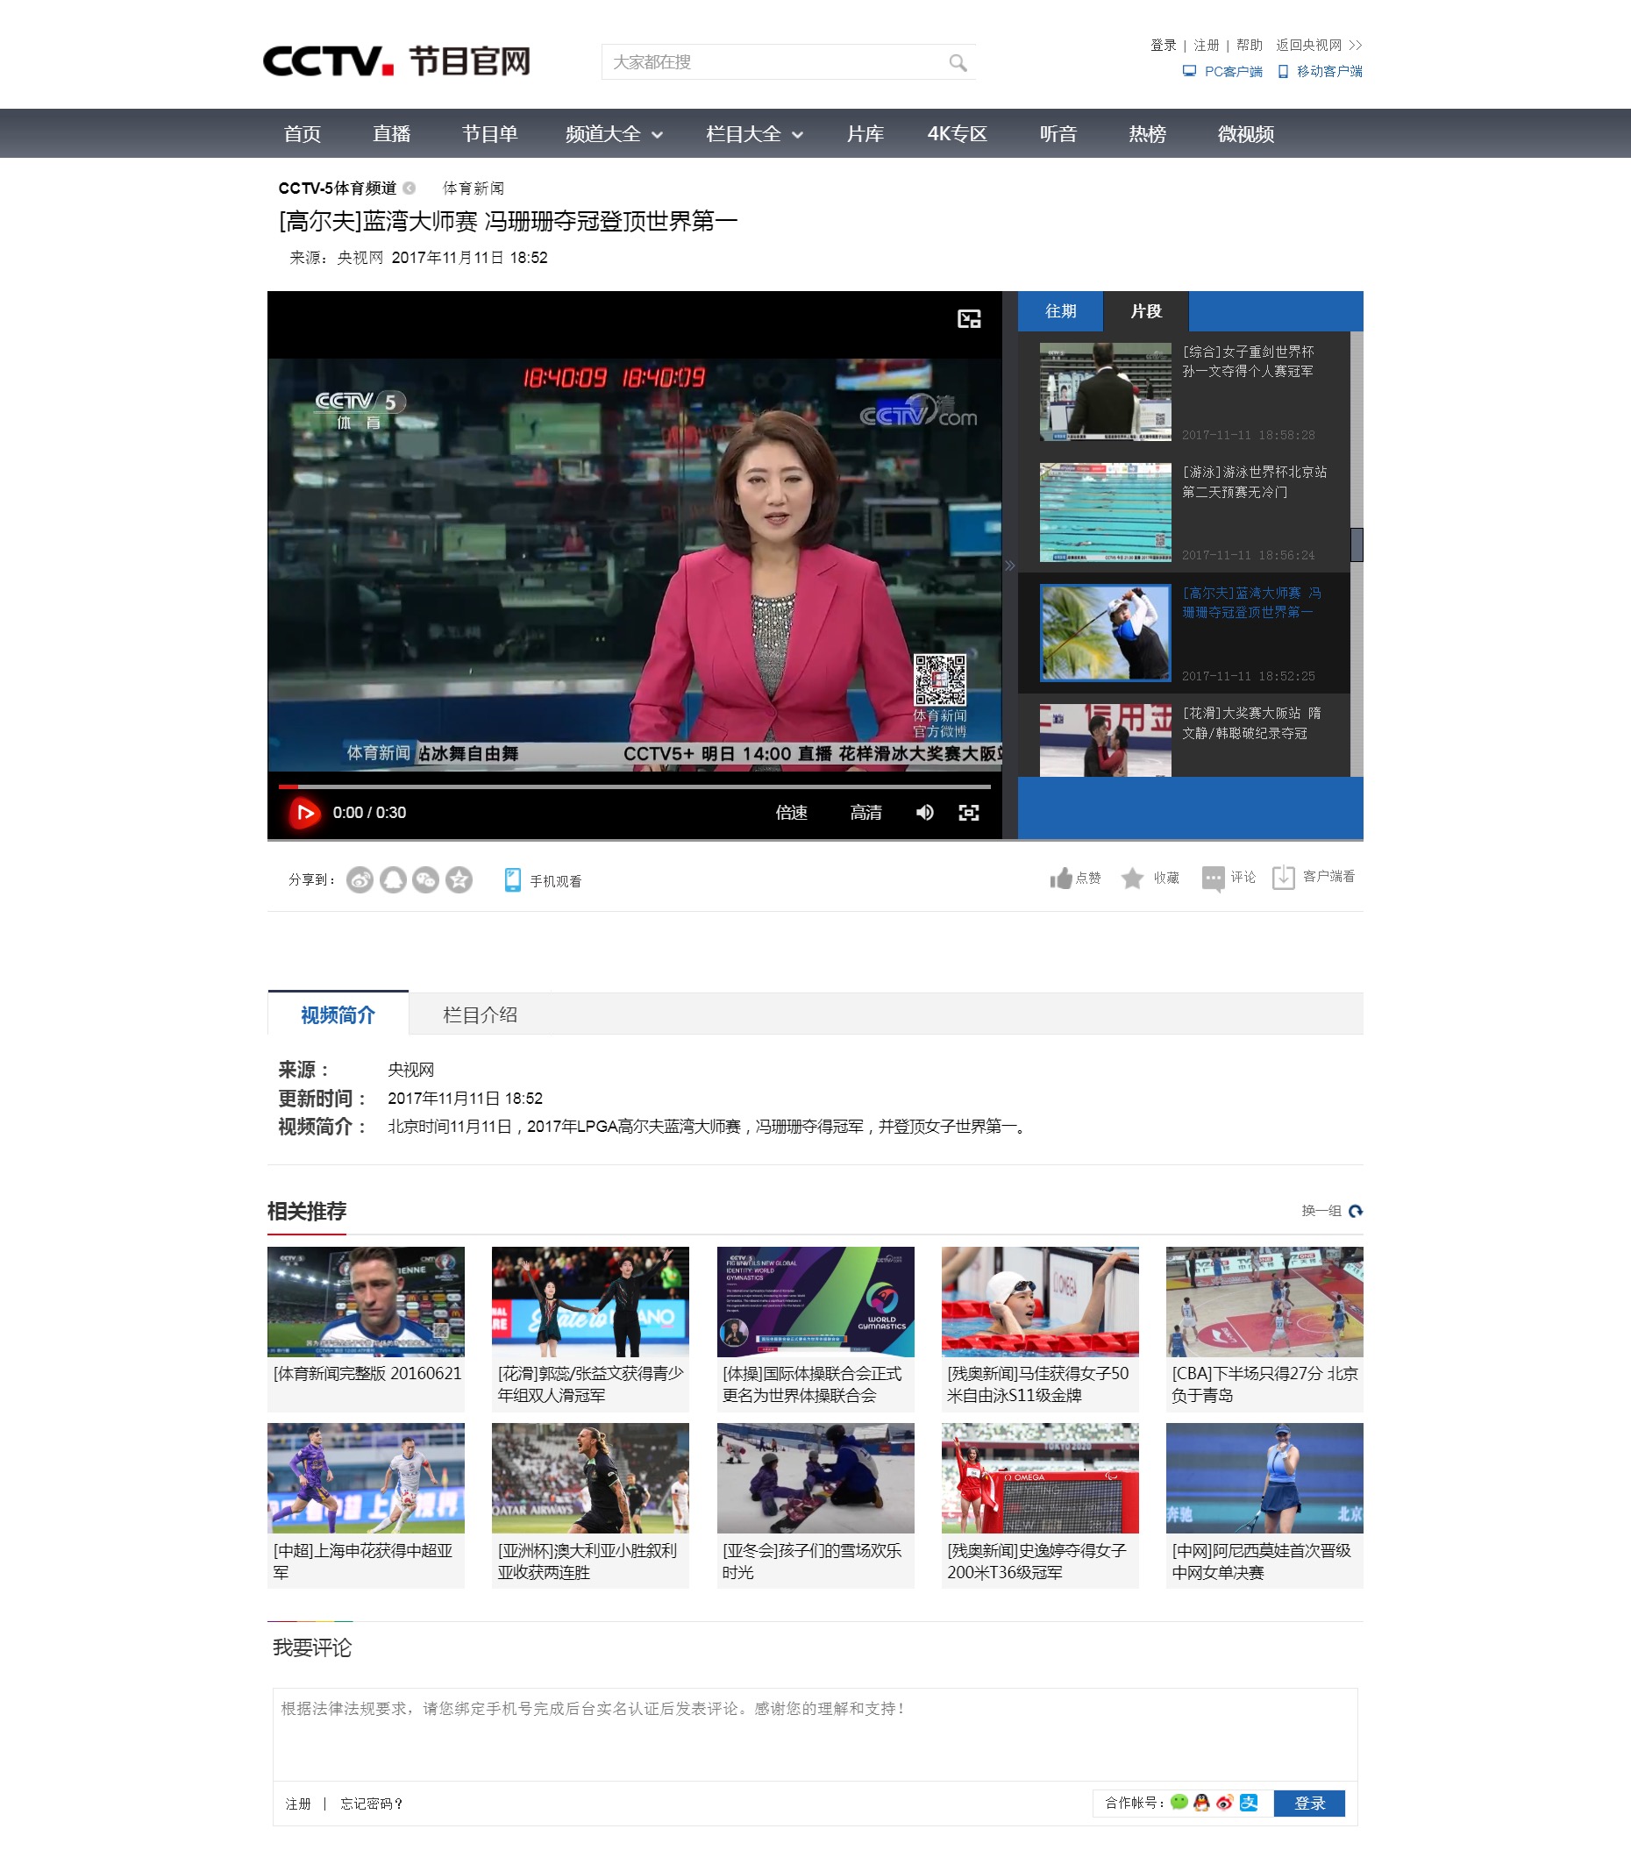Open the 倍速 playback speed menu
Screen dimensions: 1631x1850
[791, 813]
